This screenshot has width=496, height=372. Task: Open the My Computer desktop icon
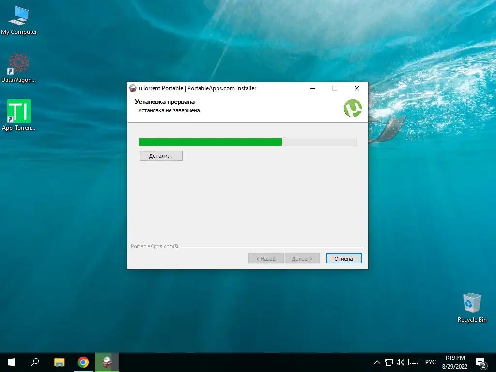tap(19, 20)
